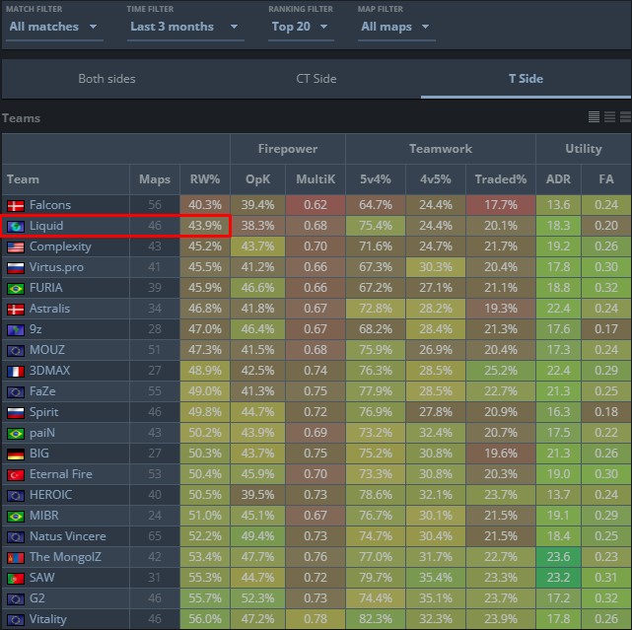The image size is (632, 630).
Task: Open The MongolZ team link
Action: (65, 557)
